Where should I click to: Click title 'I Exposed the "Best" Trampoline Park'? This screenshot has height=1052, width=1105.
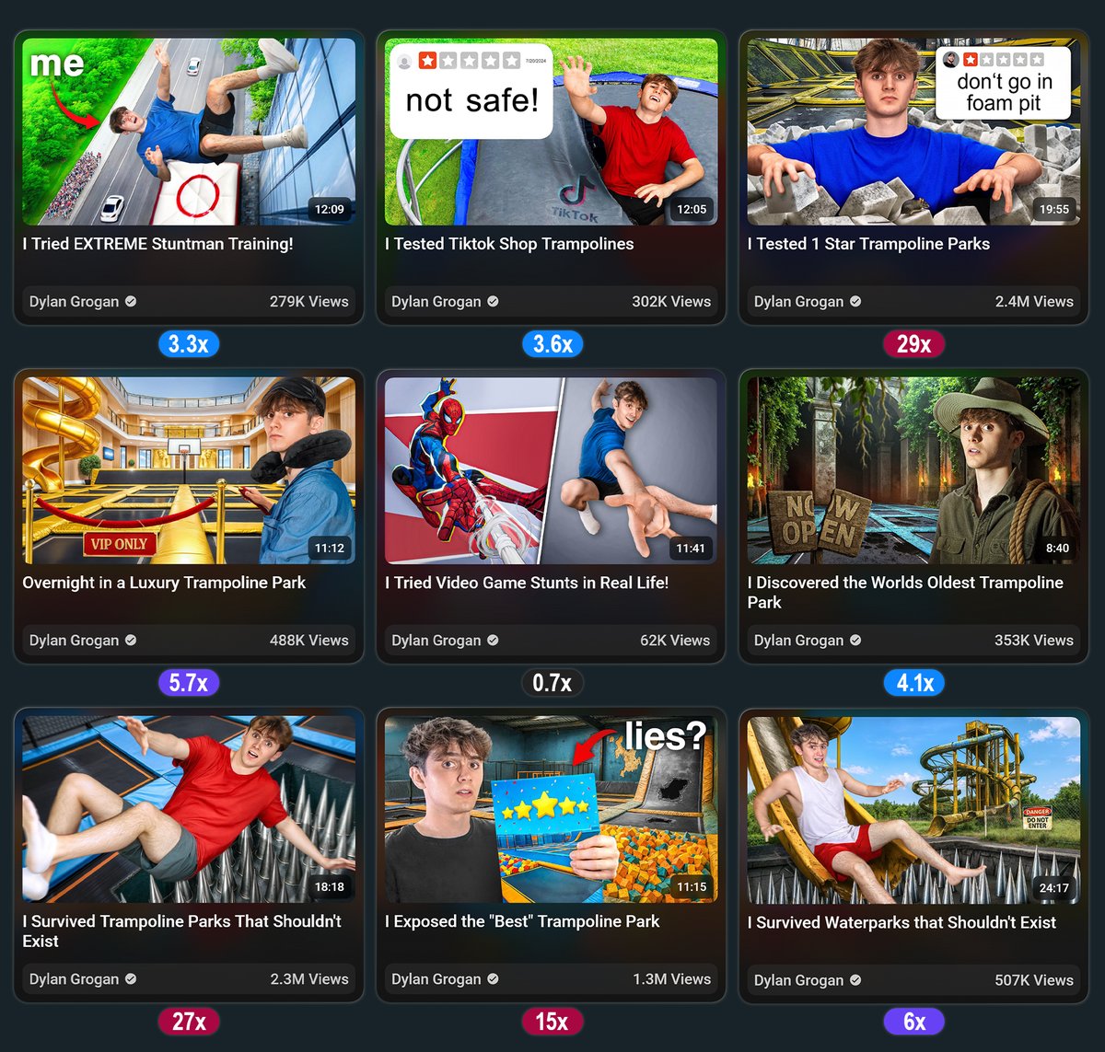[x=522, y=921]
